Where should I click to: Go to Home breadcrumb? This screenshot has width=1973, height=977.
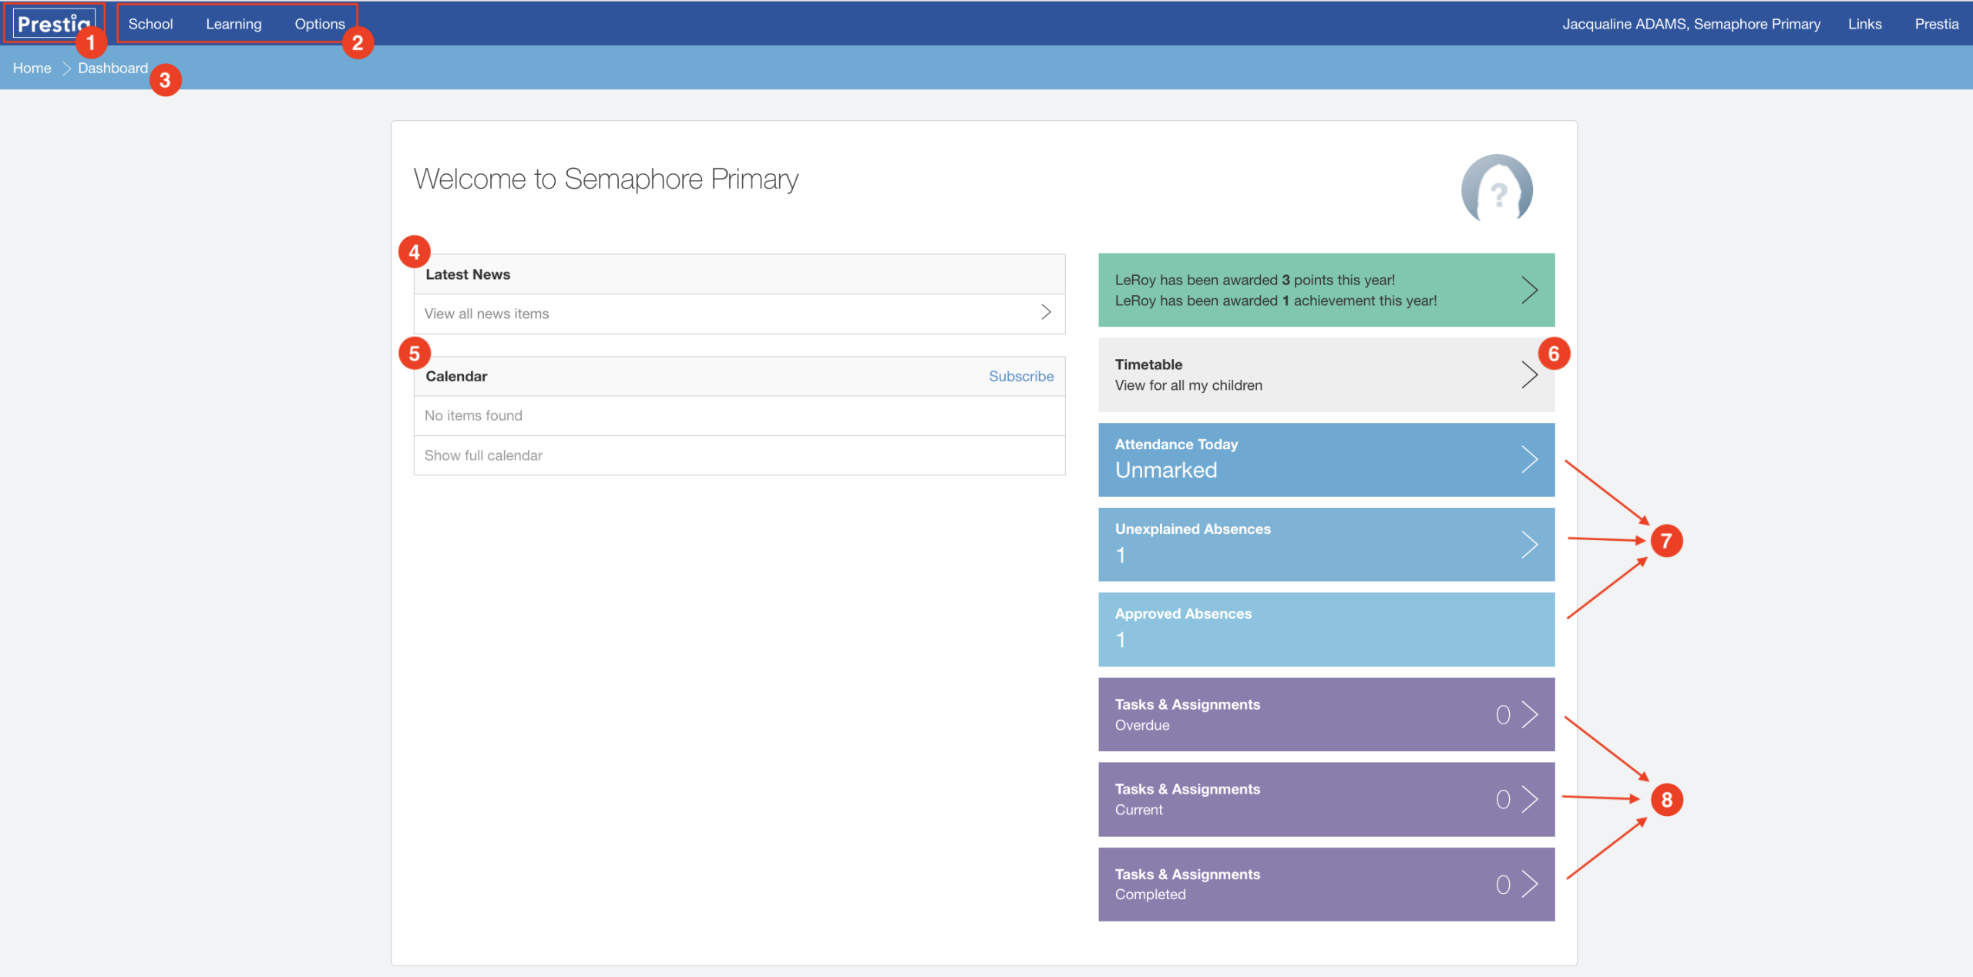32,68
